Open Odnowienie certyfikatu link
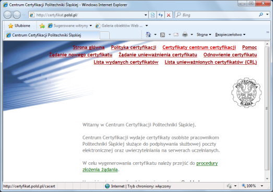 [x=230, y=55]
